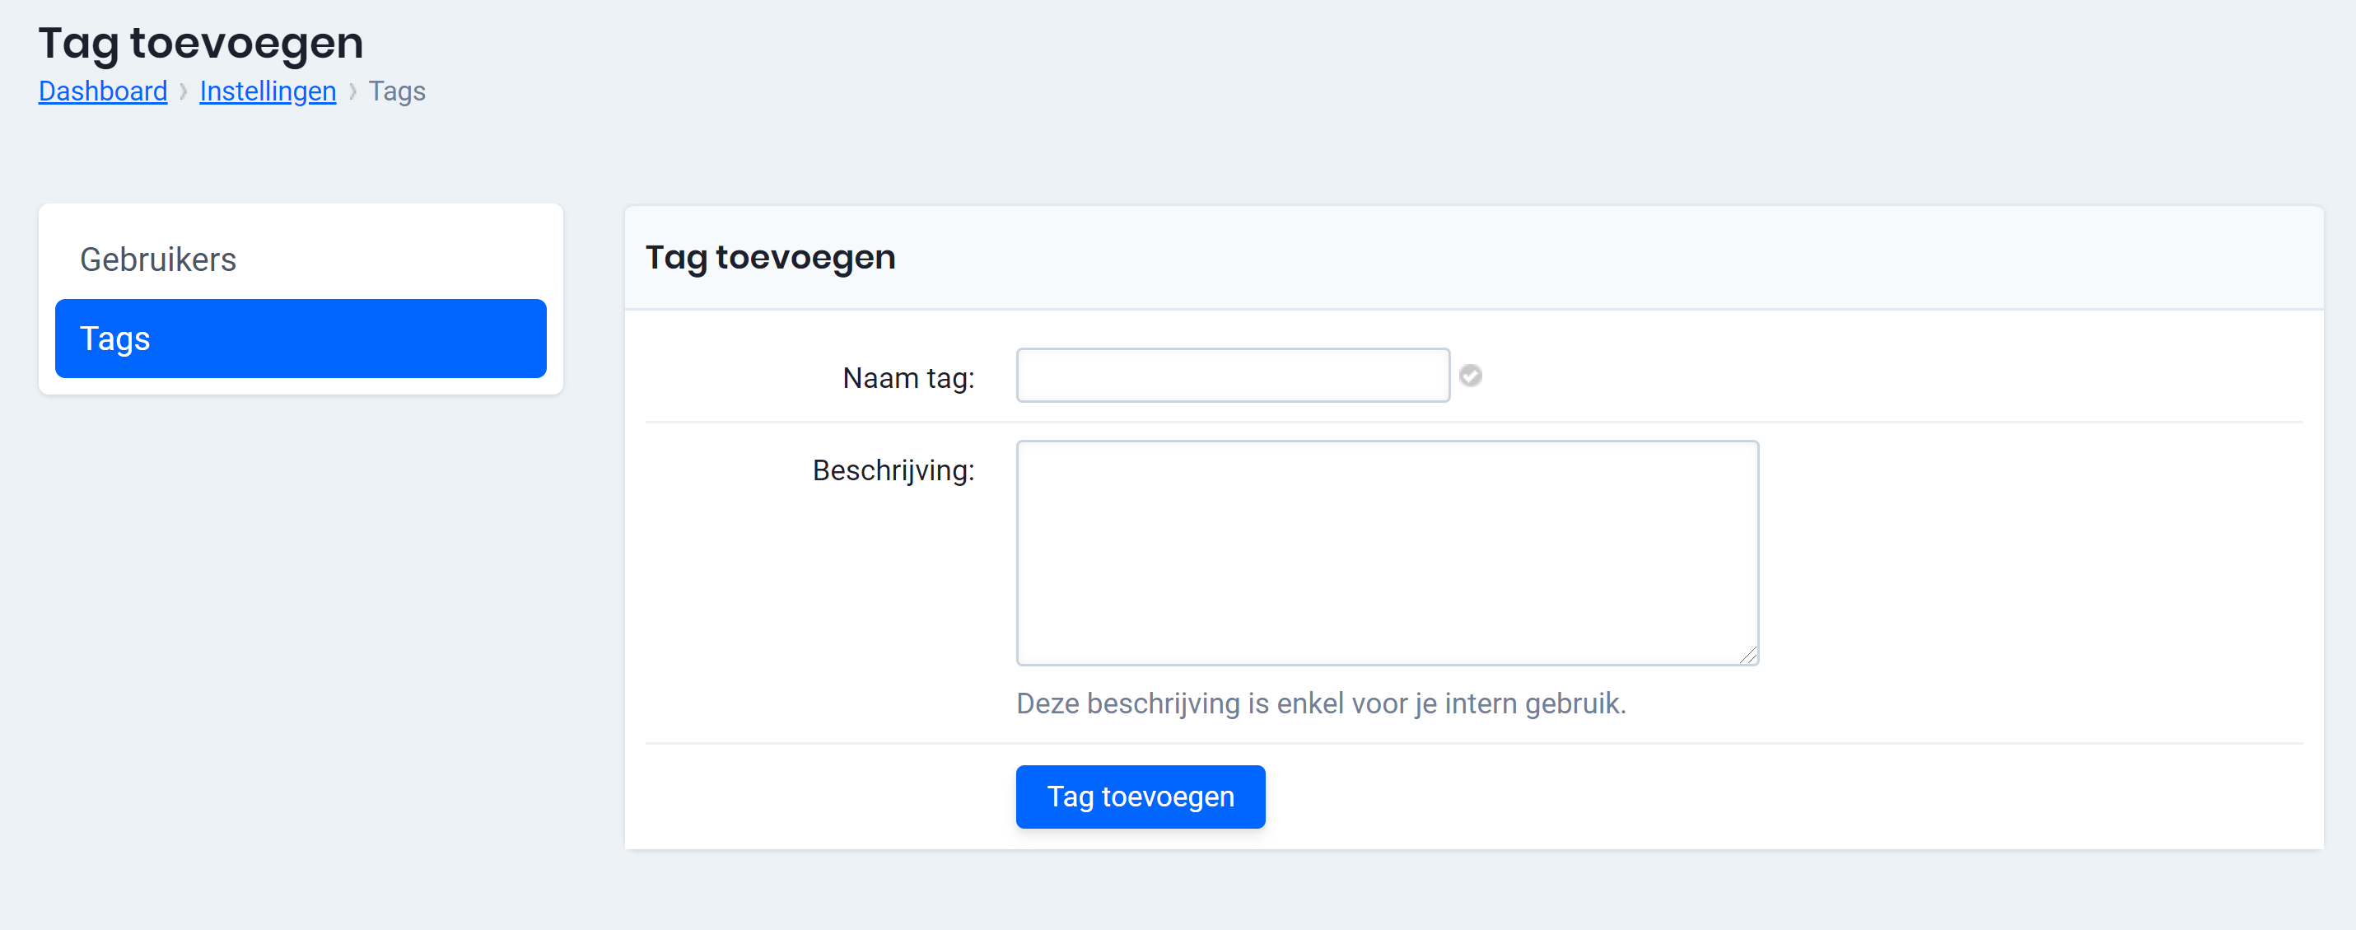Screen dimensions: 2356x930
Task: Click the chevron separator after Dashboard breadcrumb
Action: pyautogui.click(x=184, y=91)
